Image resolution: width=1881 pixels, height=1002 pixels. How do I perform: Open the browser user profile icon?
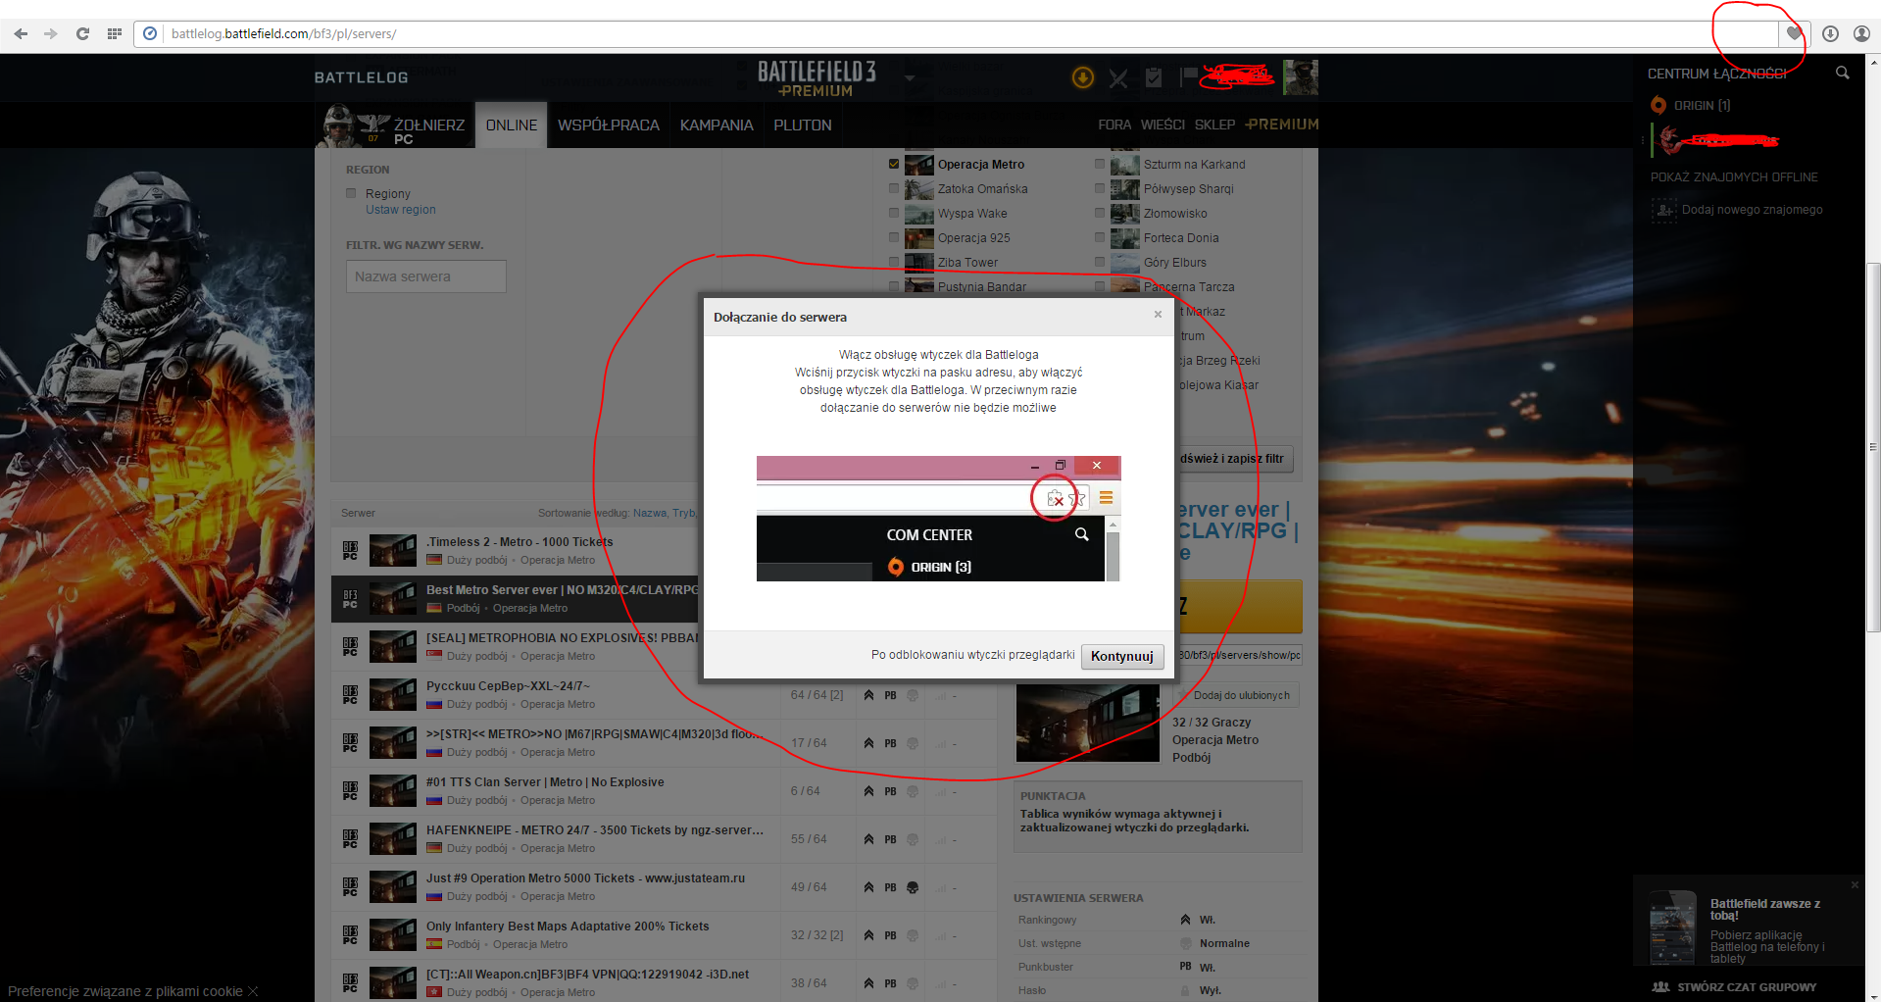[x=1861, y=33]
